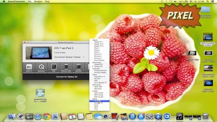Open Launchpad from the Dock

click(x=21, y=116)
